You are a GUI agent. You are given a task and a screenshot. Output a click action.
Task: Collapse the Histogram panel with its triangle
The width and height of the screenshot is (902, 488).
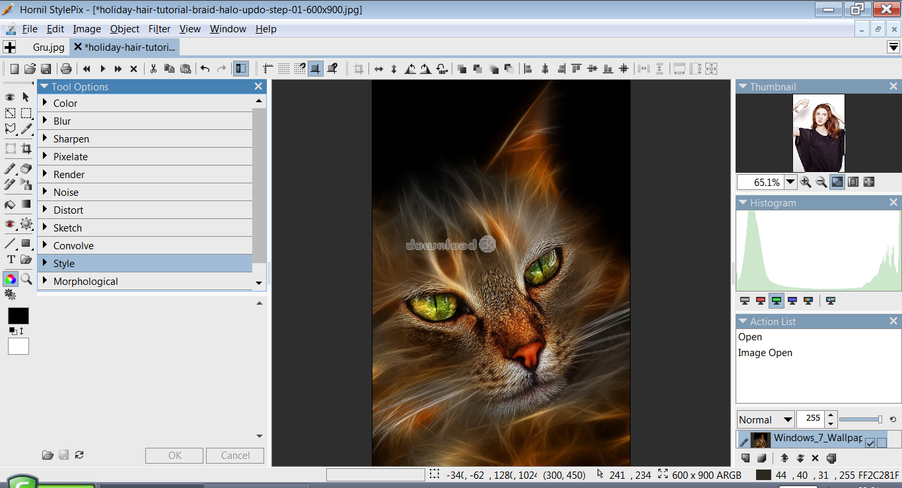click(x=742, y=203)
